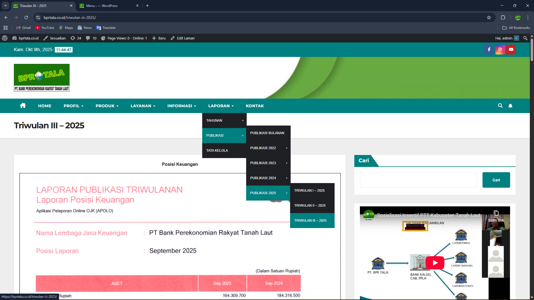Bookmark this page with star icon
The height and width of the screenshot is (300, 534).
point(489,17)
